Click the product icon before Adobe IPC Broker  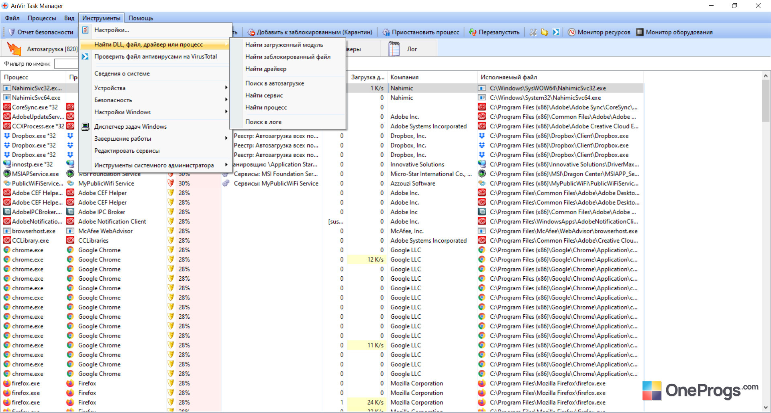point(70,212)
